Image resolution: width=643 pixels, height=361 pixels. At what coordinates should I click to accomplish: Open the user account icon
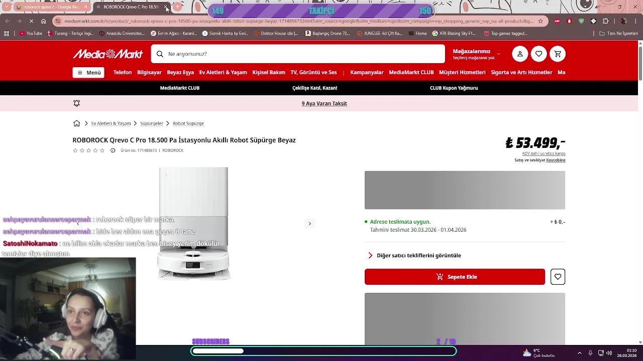520,54
